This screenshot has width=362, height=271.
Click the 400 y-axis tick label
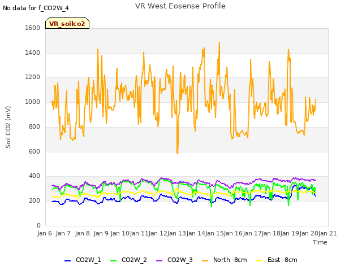(x=35, y=176)
